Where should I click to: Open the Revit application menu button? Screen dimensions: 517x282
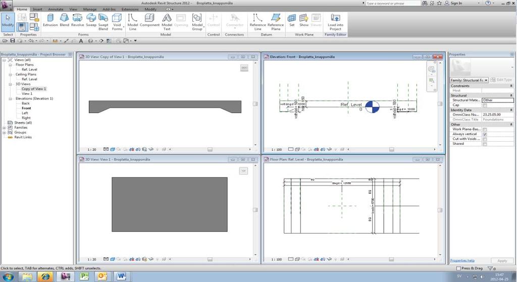[x=6, y=4]
